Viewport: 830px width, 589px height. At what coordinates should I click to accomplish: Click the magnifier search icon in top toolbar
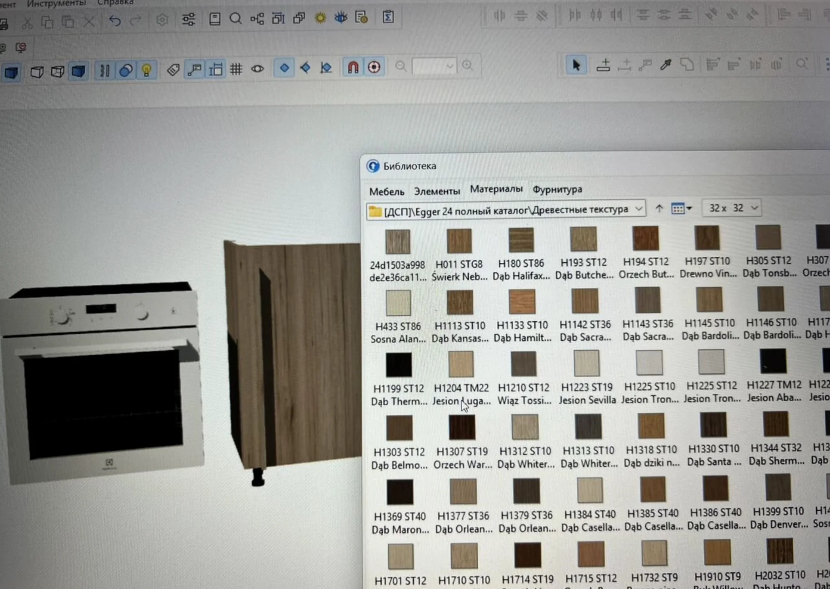235,19
